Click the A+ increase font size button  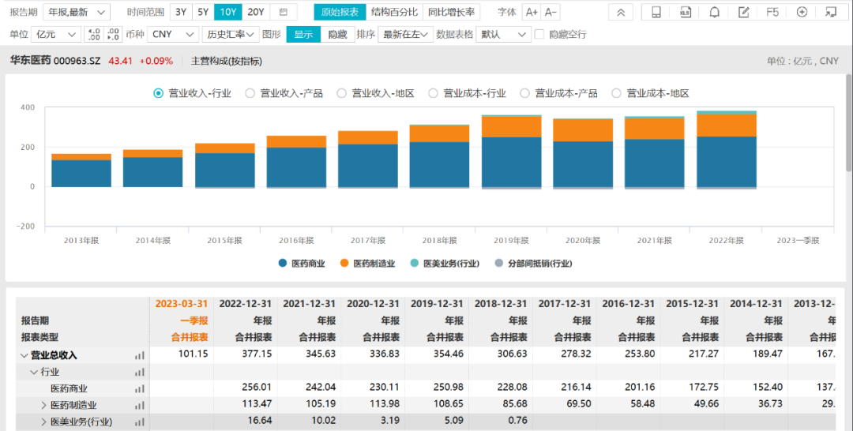[532, 12]
